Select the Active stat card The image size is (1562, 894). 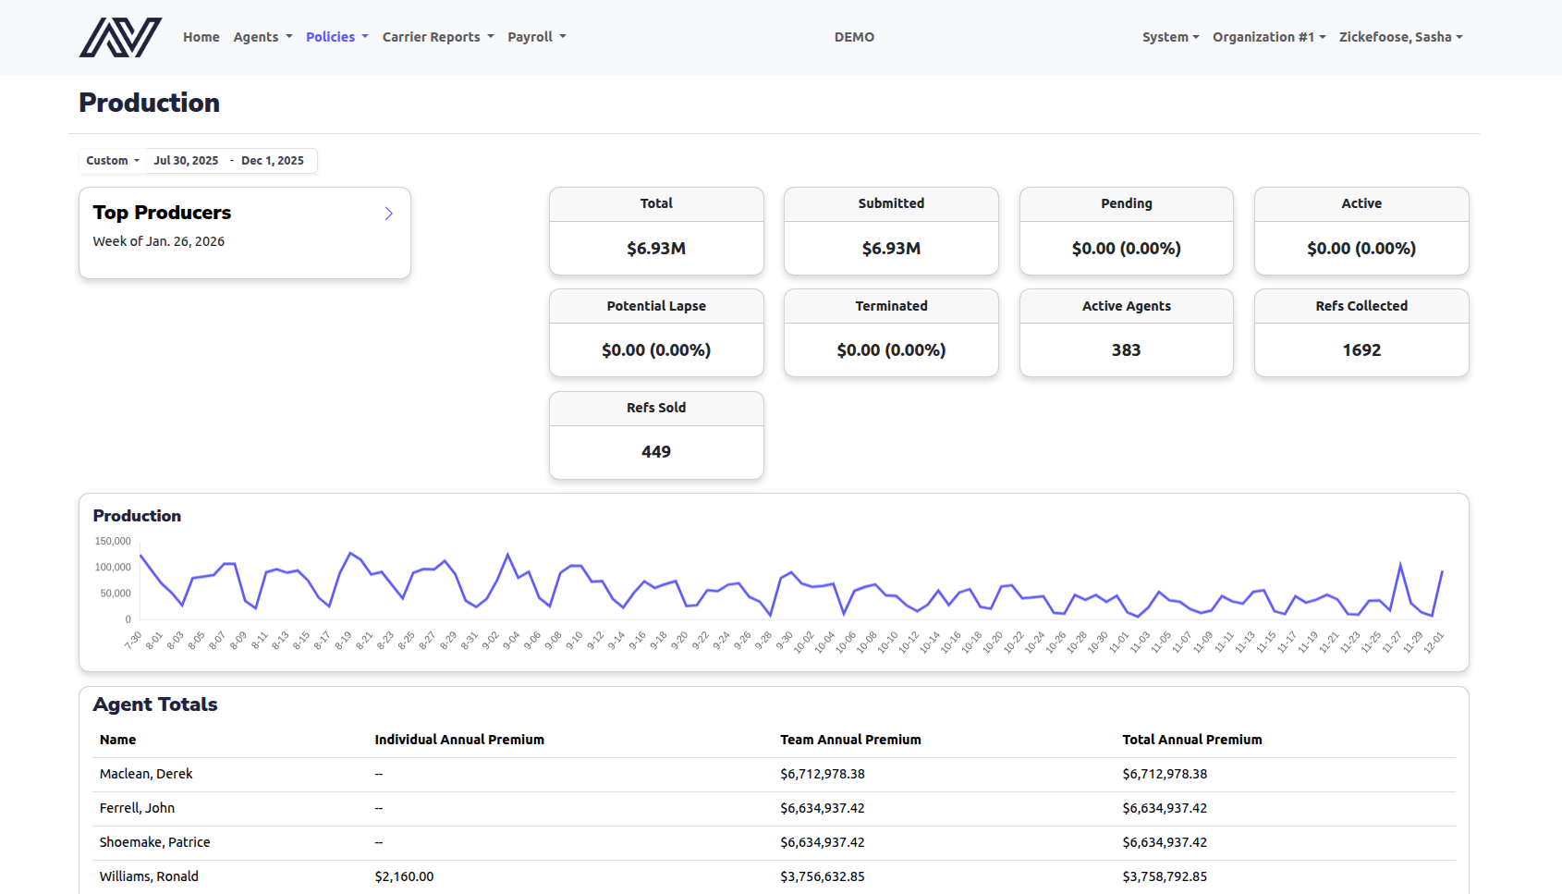(x=1361, y=231)
